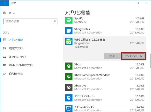Click the back arrow in the title bar

5,3
